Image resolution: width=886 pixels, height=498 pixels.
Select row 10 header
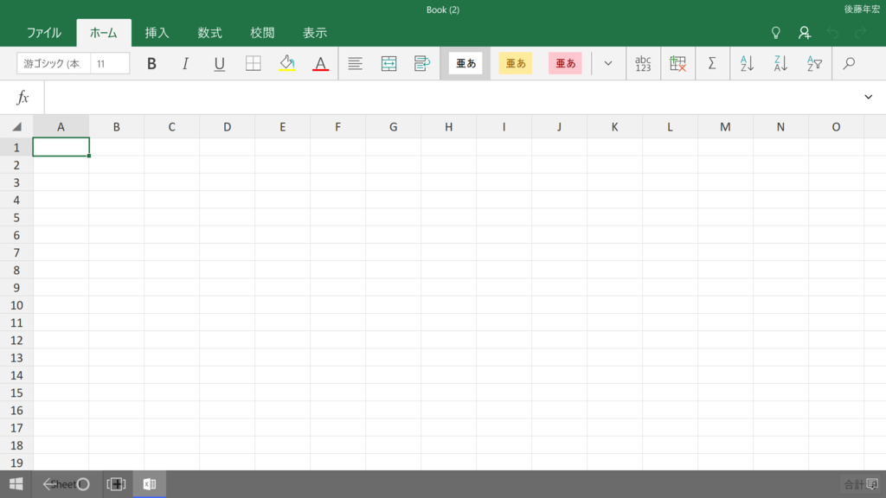[x=16, y=305]
